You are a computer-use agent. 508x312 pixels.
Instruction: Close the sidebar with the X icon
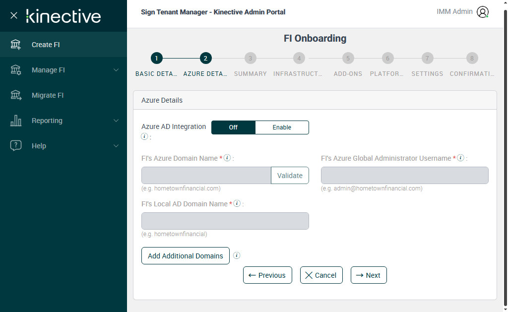tap(13, 15)
